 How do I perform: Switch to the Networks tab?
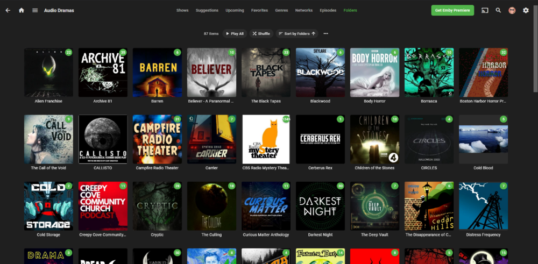pyautogui.click(x=303, y=10)
